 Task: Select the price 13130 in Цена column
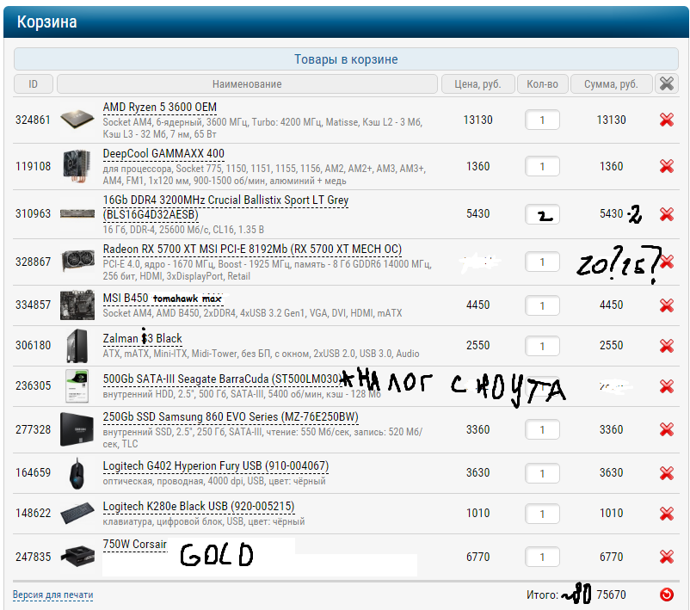[477, 120]
